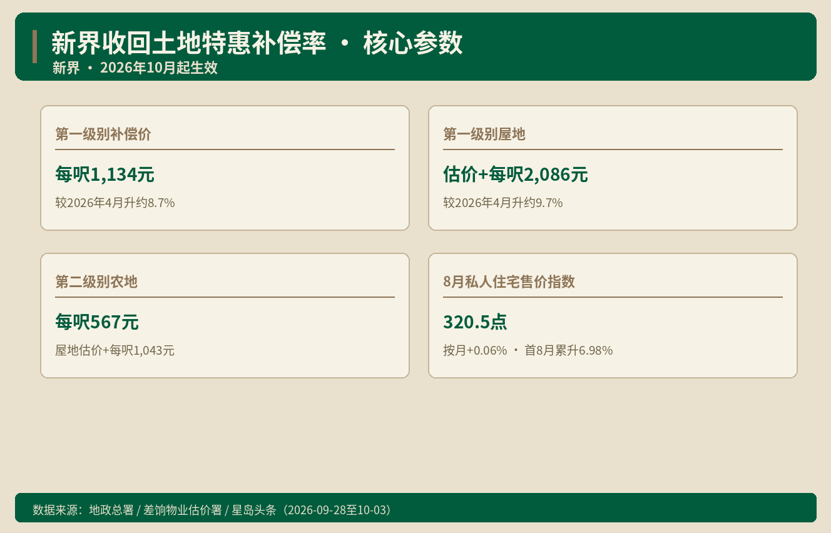Viewport: 831px width, 533px height.
Task: Click the value 估价+每呎2,086元
Action: tap(516, 175)
